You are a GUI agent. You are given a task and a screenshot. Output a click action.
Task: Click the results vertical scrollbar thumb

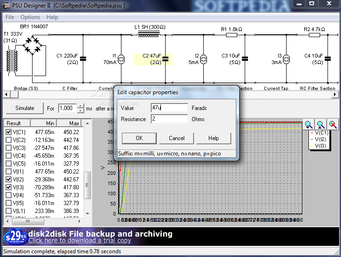[87, 185]
